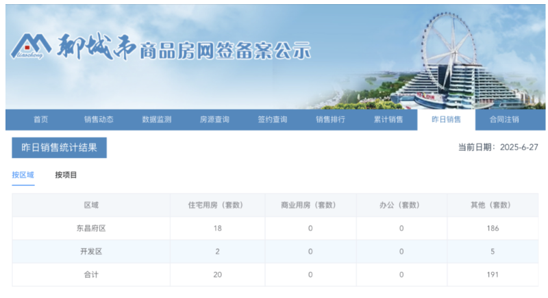Click the 其他（套数） column header
Viewport: 548px width, 298px height.
point(491,205)
